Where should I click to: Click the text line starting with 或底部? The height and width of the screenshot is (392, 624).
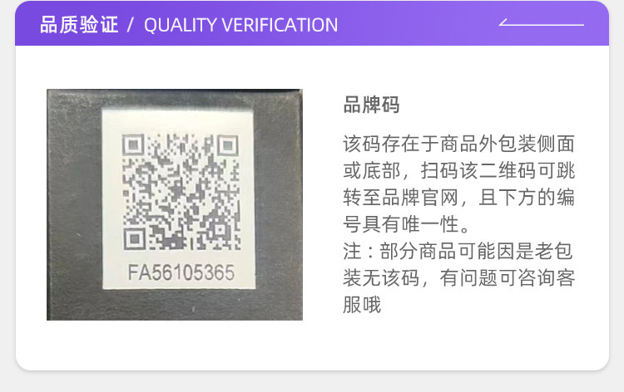click(458, 171)
